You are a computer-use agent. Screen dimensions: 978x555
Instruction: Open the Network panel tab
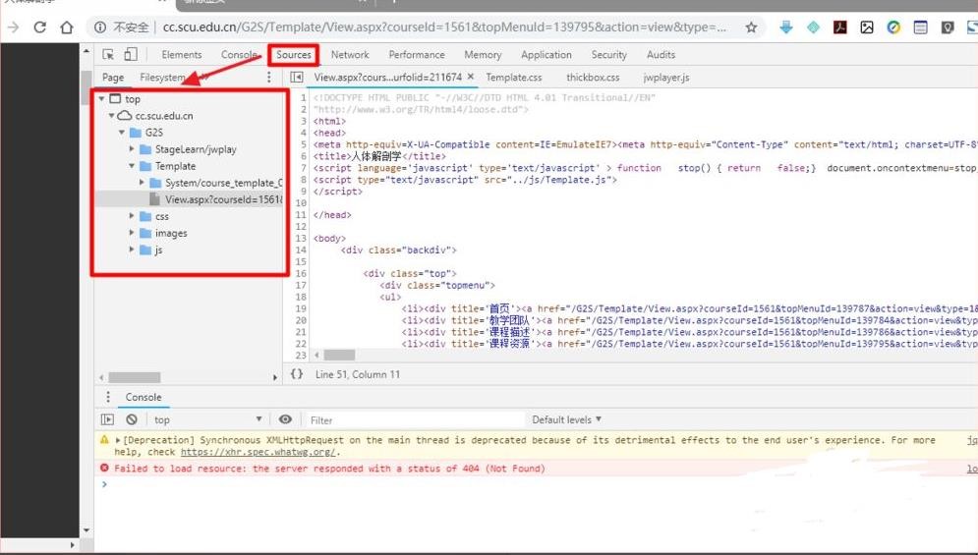pos(350,55)
